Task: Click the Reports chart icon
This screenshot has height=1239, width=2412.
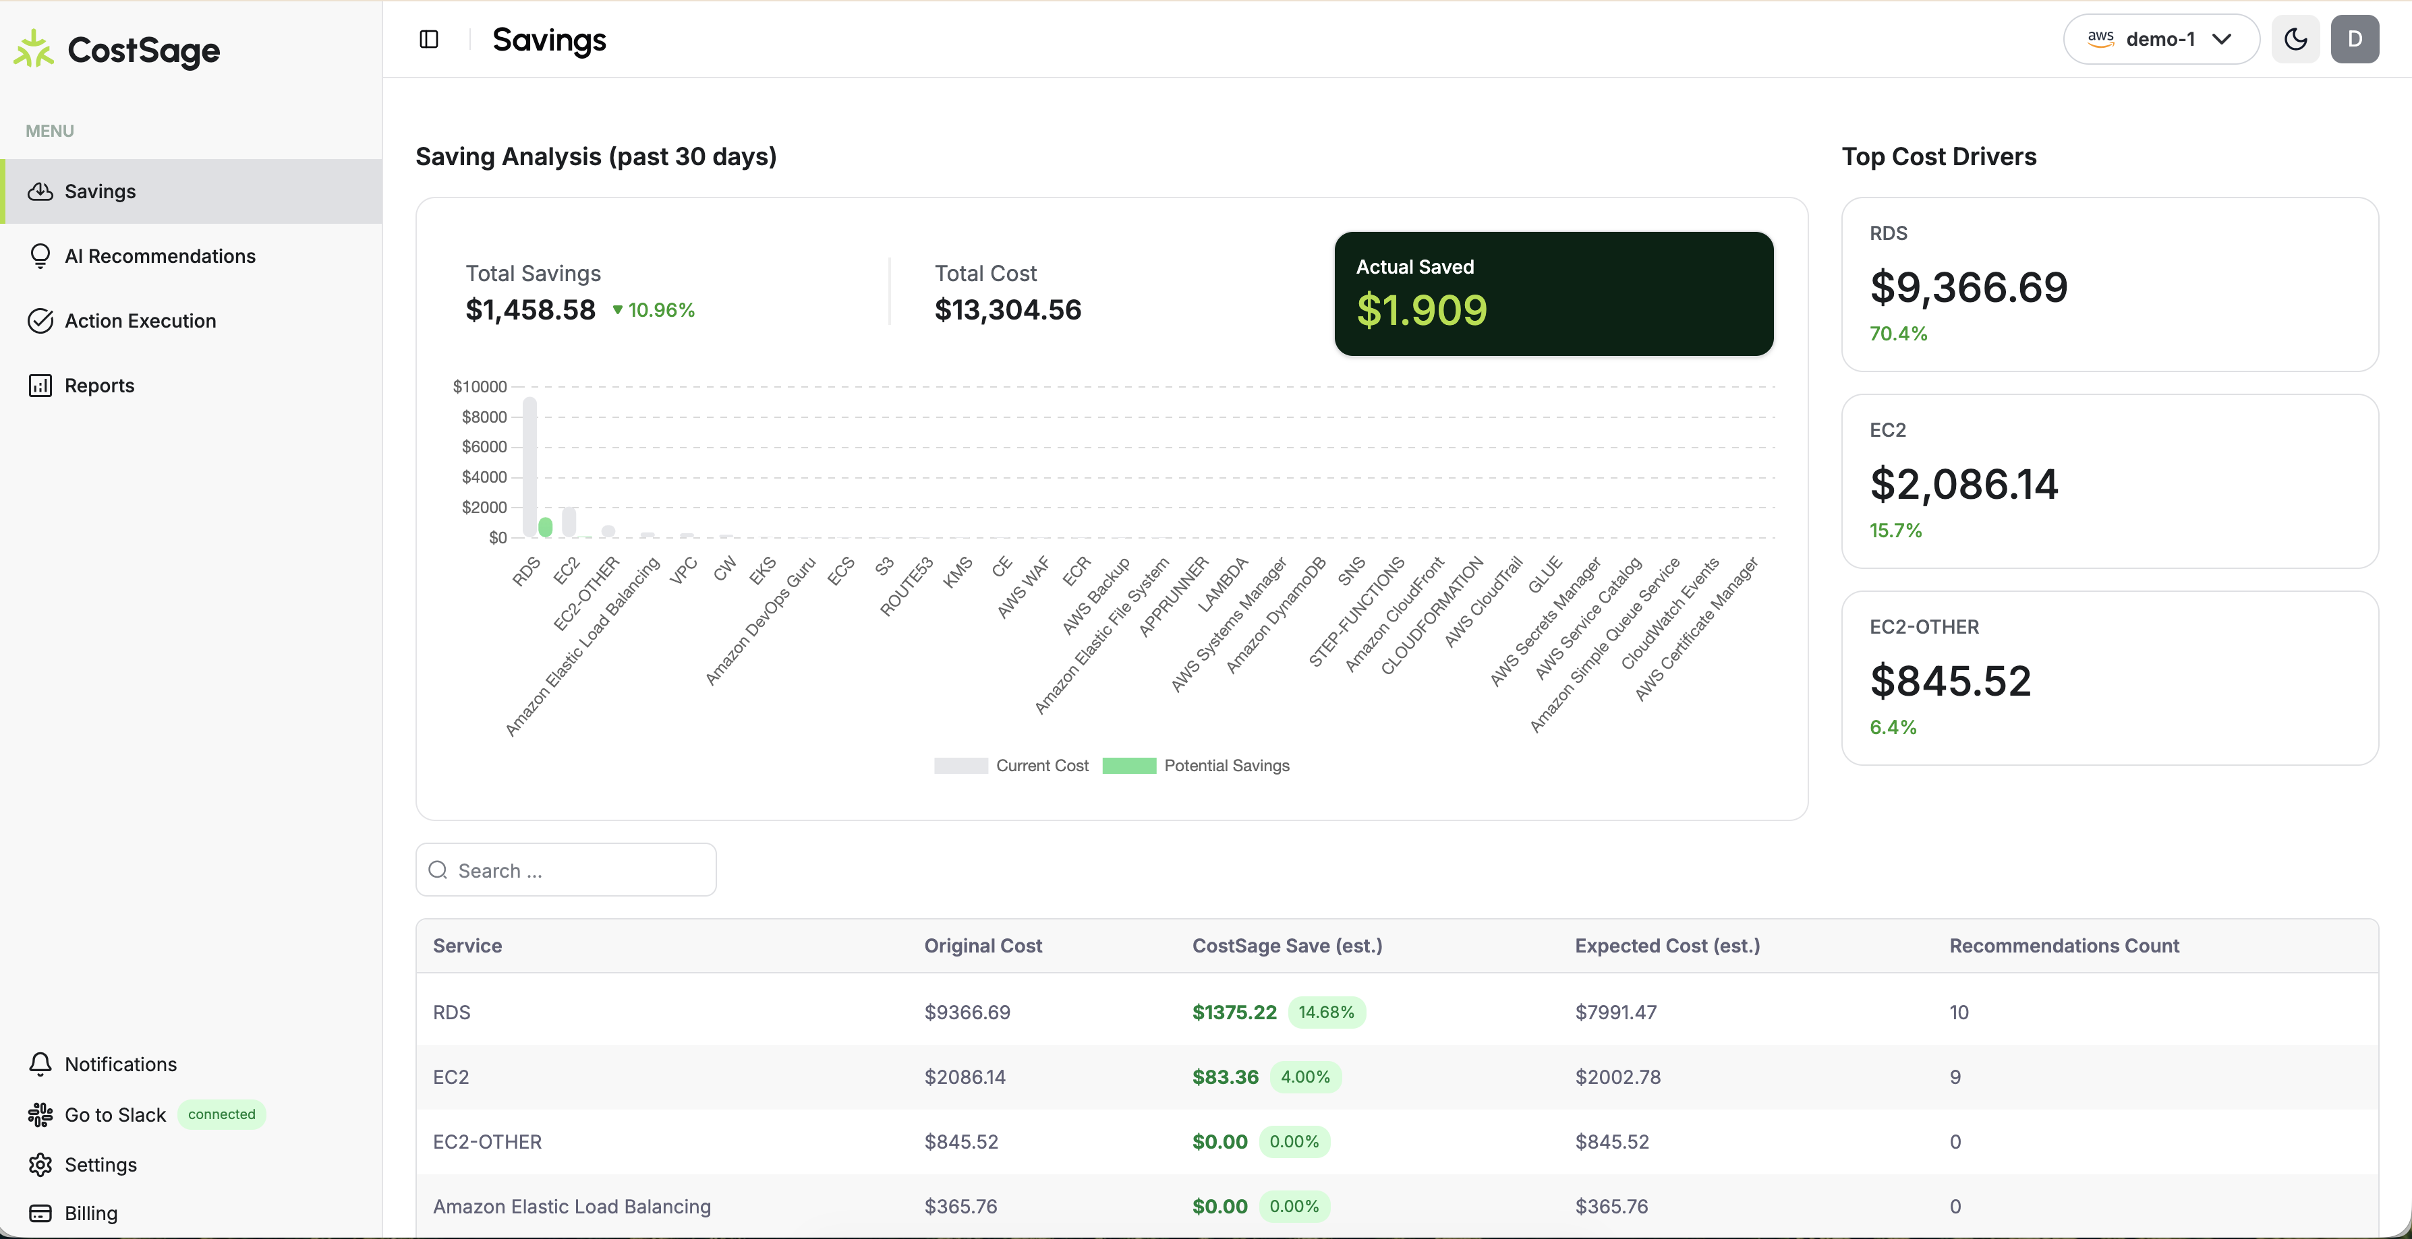Action: point(40,386)
